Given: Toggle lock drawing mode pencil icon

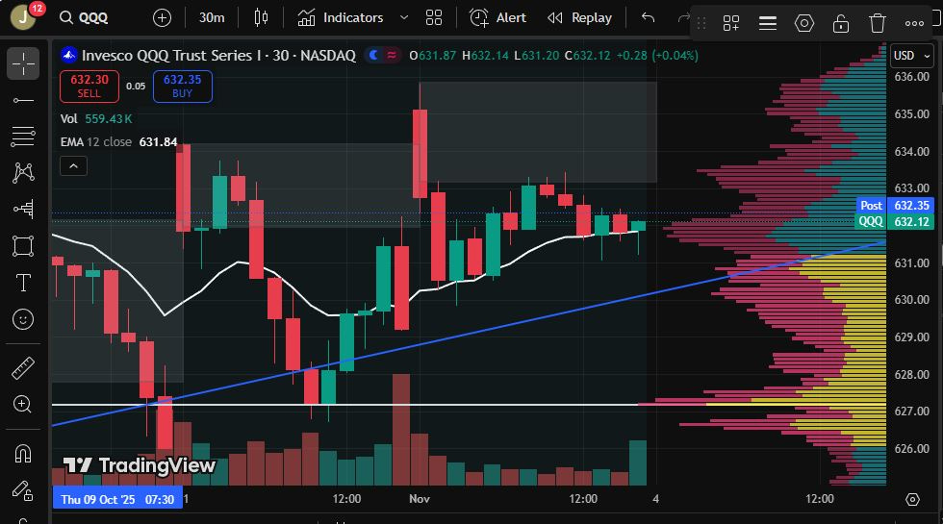Looking at the screenshot, I should [x=23, y=491].
